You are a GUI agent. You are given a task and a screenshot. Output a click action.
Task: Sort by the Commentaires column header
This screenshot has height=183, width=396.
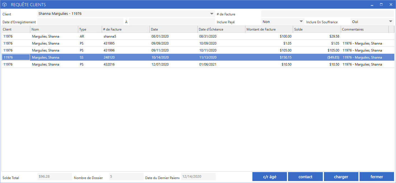click(365, 29)
